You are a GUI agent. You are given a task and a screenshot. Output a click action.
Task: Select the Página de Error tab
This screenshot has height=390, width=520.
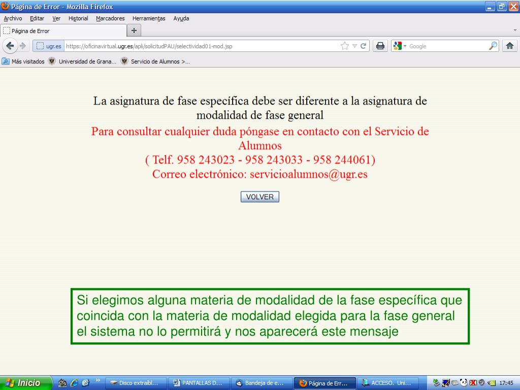[63, 30]
